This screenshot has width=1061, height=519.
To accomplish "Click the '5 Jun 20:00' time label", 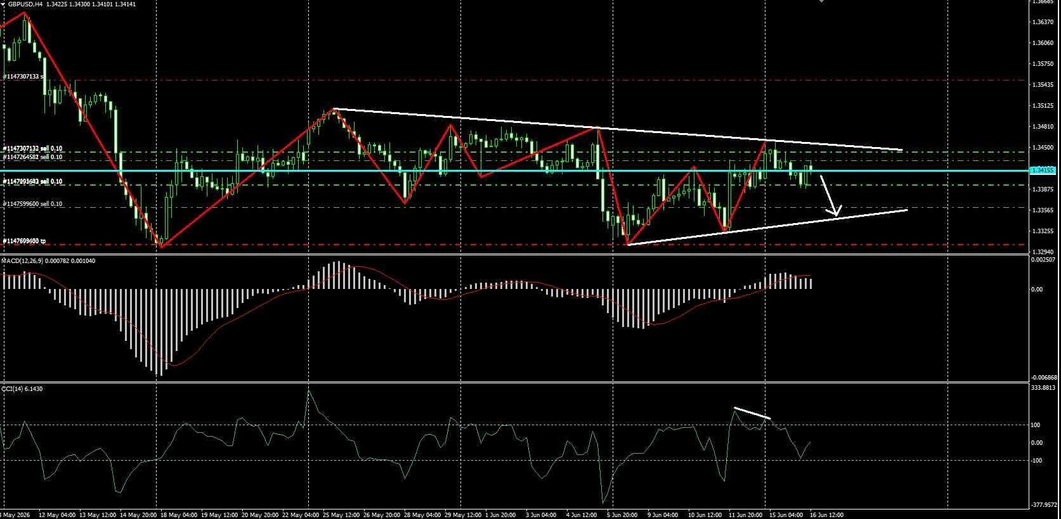I will [623, 515].
